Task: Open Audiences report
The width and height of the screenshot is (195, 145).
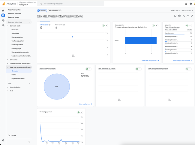Action: tap(15, 33)
